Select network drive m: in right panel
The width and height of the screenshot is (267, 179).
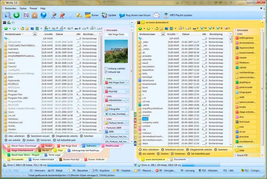(204, 28)
